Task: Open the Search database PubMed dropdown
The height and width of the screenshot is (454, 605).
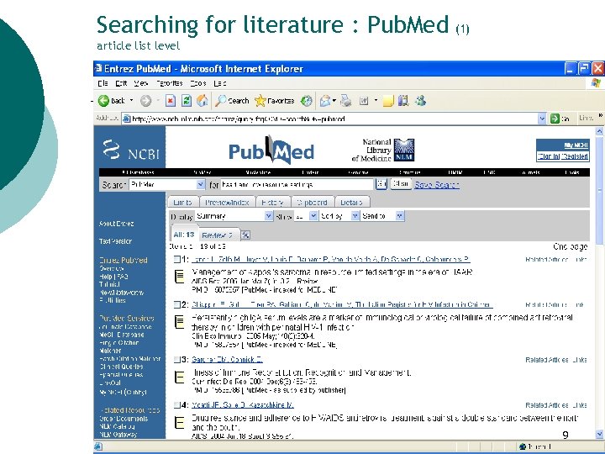Action: 201,184
